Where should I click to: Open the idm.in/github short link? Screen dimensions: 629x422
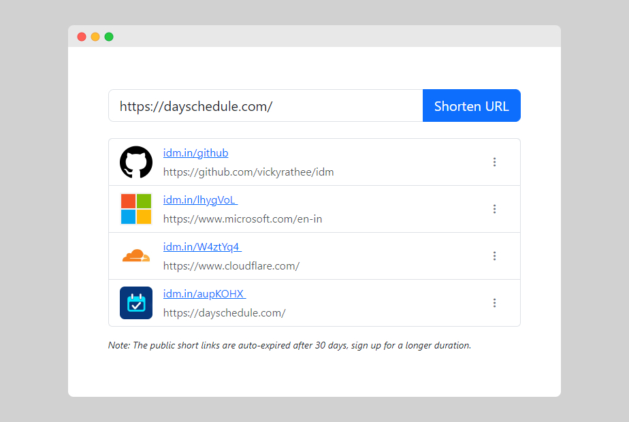(195, 152)
